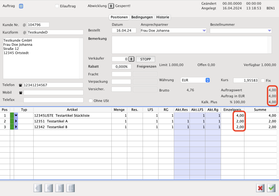Click the Bemerkung text field
The image size is (279, 196).
pos(192,45)
